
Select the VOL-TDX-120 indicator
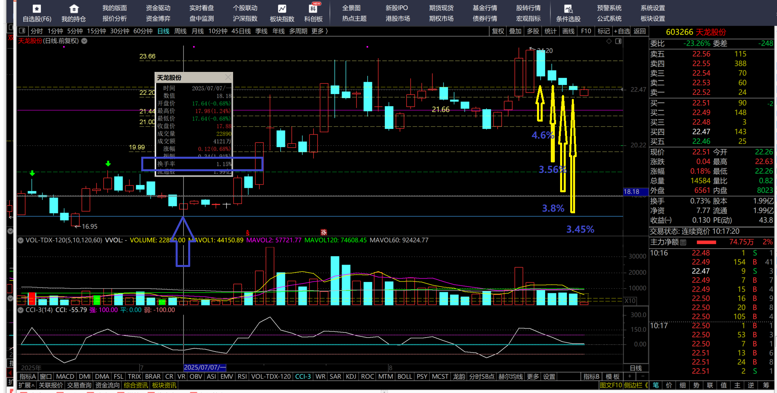(271, 376)
